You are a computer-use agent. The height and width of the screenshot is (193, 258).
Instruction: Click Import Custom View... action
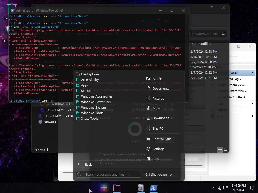(x=232, y=91)
